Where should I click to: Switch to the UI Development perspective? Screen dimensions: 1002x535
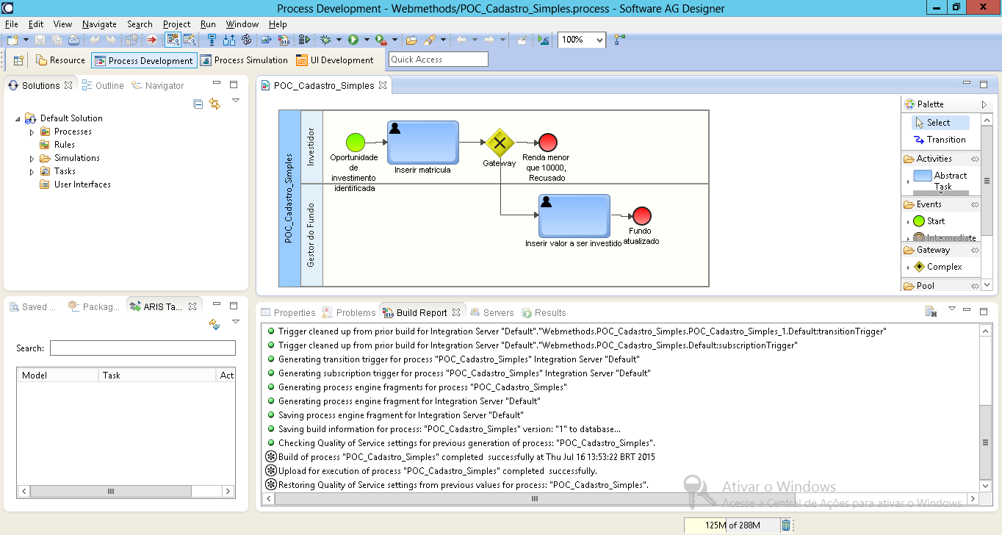pos(335,60)
